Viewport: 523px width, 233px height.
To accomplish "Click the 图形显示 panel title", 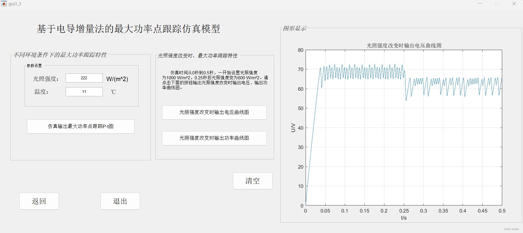I will pos(294,28).
